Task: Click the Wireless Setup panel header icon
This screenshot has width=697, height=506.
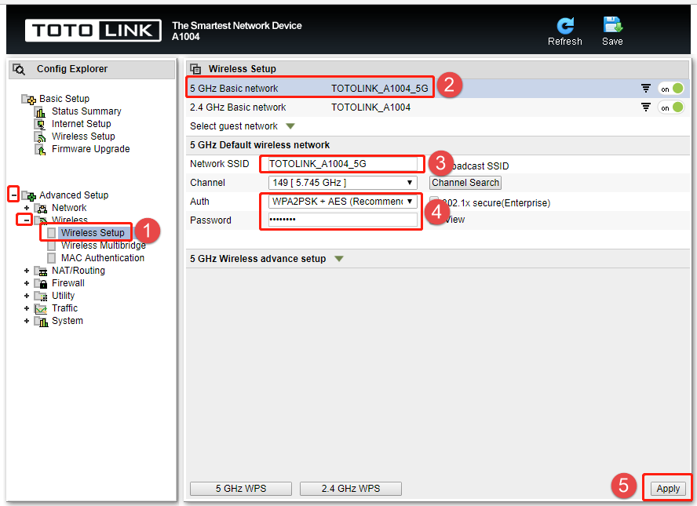Action: tap(195, 69)
